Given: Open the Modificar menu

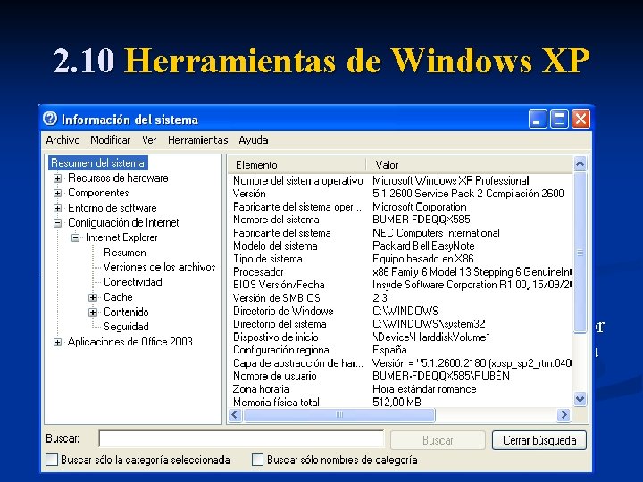Looking at the screenshot, I should coord(111,140).
